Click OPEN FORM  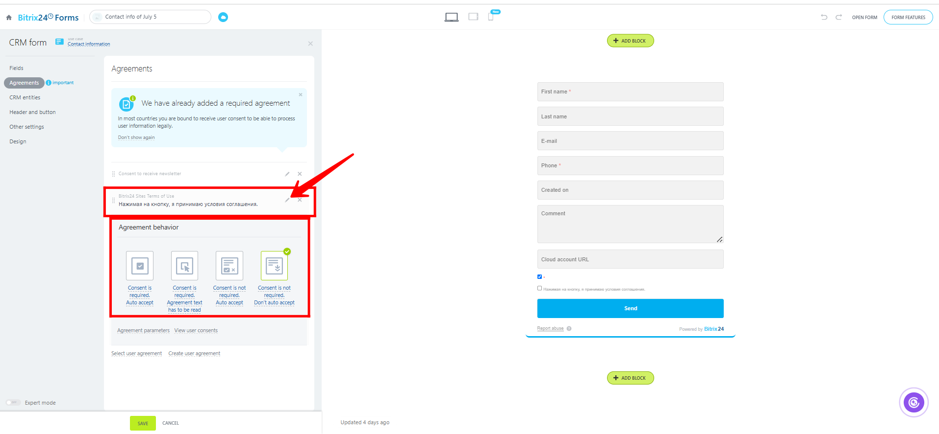coord(864,18)
